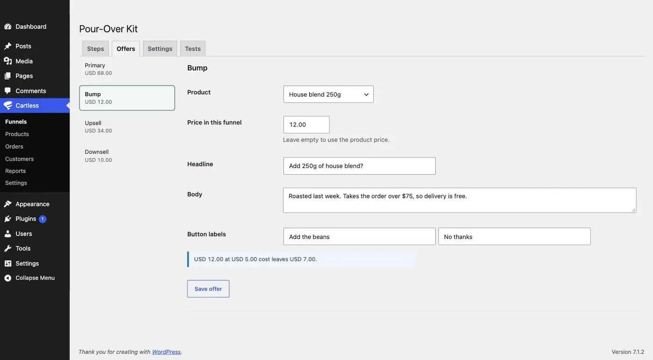This screenshot has height=360, width=653.
Task: Switch to the Steps tab
Action: point(96,48)
